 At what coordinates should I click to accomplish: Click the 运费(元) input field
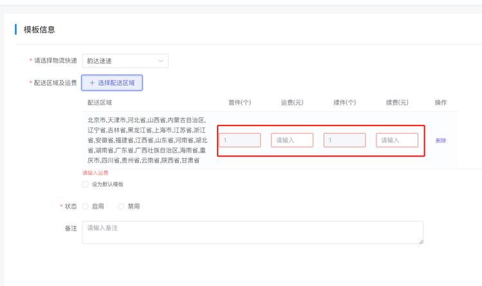[x=292, y=140]
